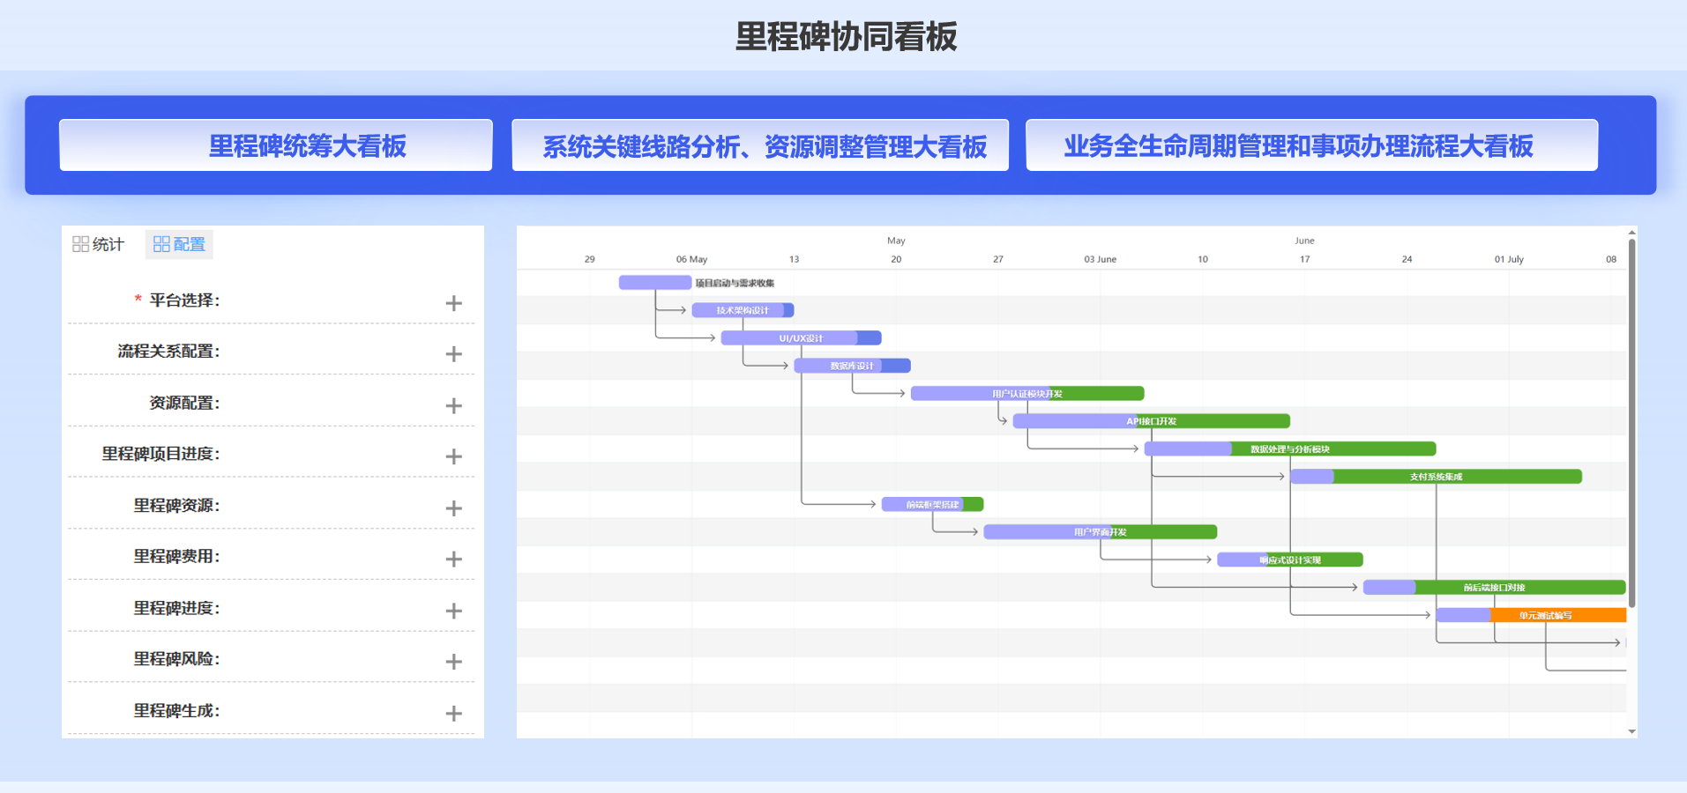Image resolution: width=1687 pixels, height=793 pixels.
Task: Expand the 里程碑资源 section
Action: [453, 508]
